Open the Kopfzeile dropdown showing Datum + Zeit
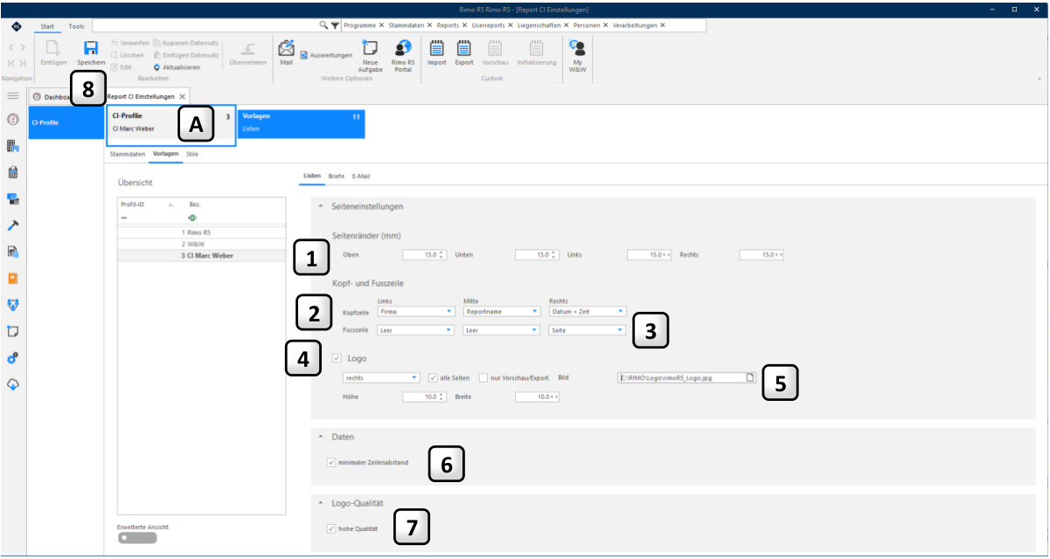Screen dimensions: 1050x559 588,310
